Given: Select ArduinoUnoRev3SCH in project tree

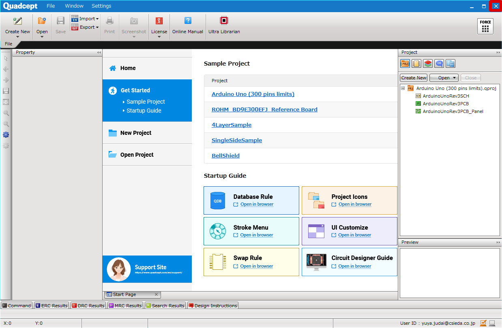Looking at the screenshot, I should tap(446, 96).
